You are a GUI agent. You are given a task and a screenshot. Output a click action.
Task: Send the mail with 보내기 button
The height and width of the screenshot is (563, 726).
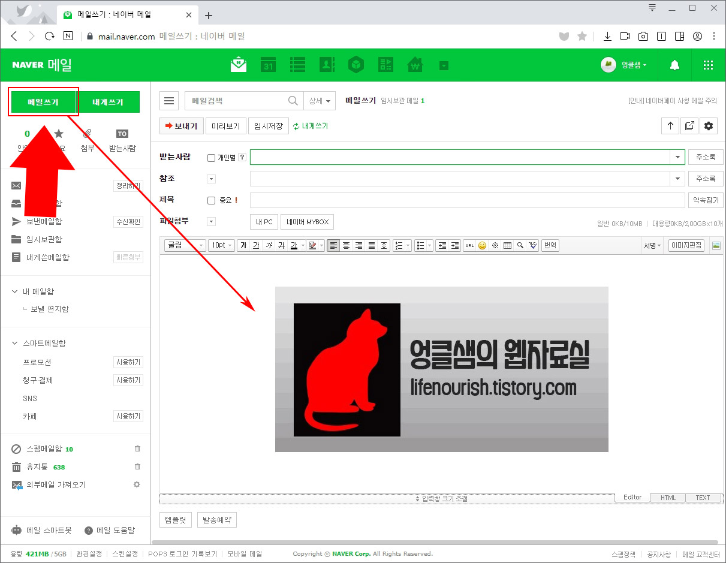tap(181, 126)
